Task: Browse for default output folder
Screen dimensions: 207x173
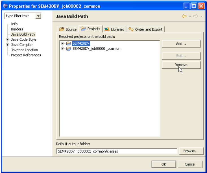Action: (191, 151)
